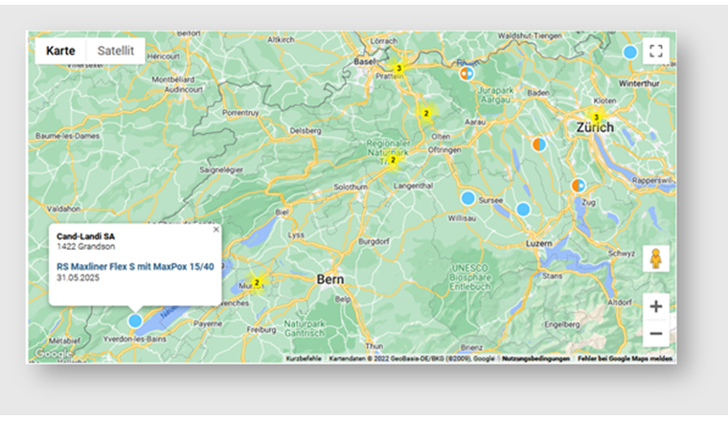Click orange-blue marker near Rhein

pyautogui.click(x=466, y=73)
